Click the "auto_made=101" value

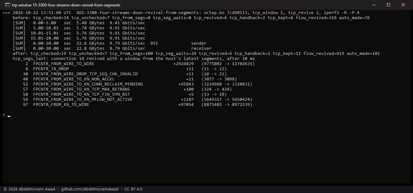coord(363,54)
